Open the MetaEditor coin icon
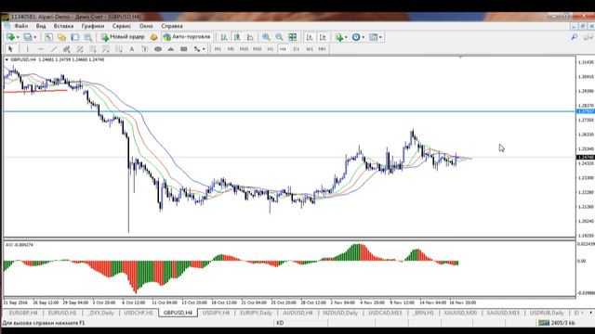This screenshot has width=595, height=334. (x=153, y=37)
